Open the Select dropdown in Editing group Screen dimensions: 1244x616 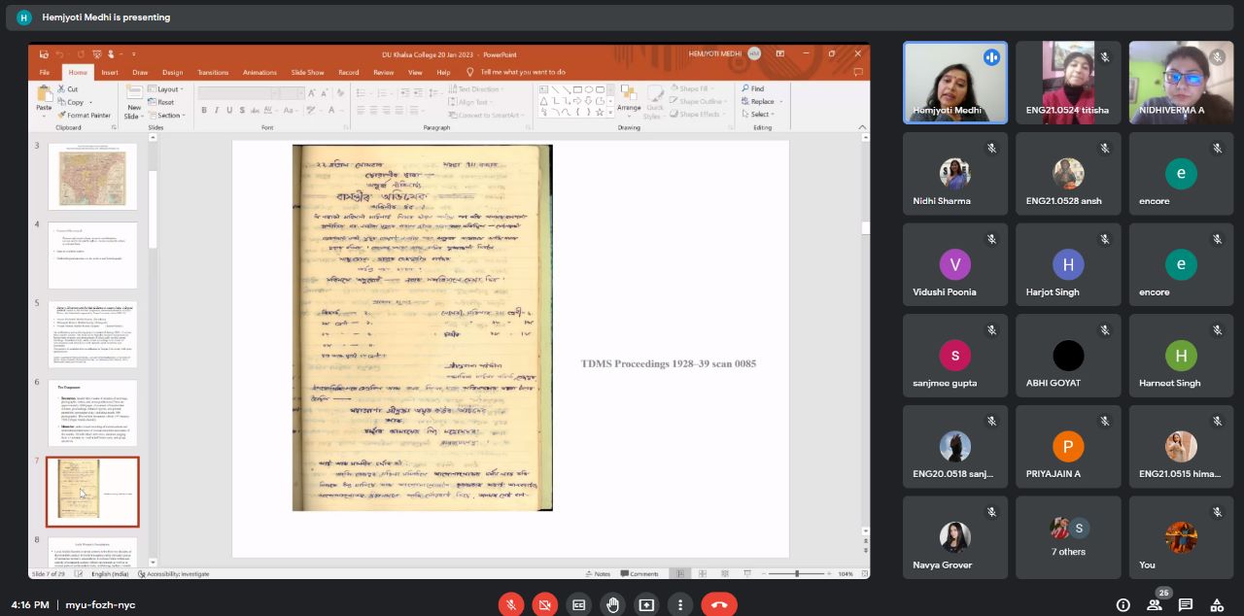[x=760, y=115]
